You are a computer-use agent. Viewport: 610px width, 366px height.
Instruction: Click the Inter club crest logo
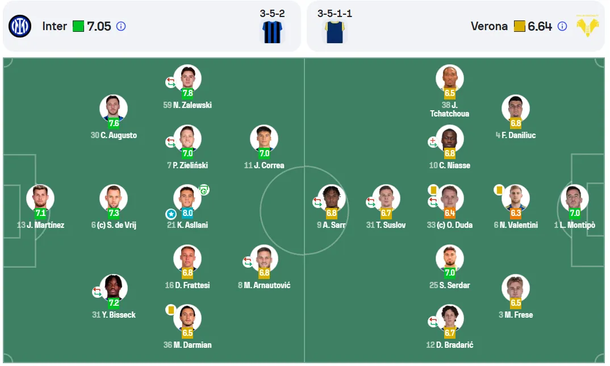[x=20, y=26]
